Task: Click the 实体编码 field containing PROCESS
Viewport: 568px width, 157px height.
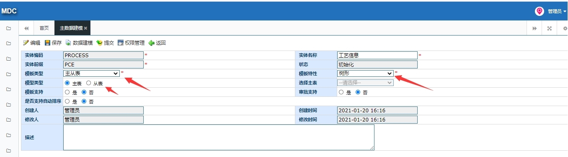Action: [103, 55]
